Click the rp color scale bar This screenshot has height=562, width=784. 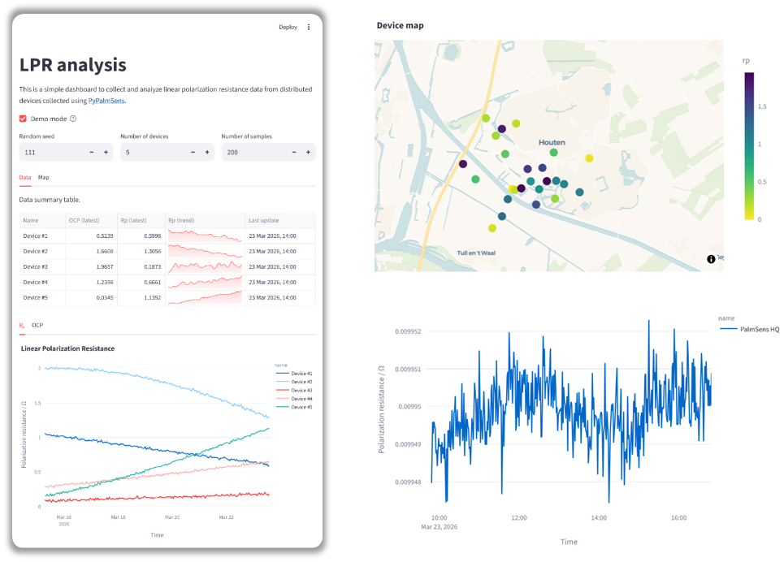pyautogui.click(x=748, y=146)
